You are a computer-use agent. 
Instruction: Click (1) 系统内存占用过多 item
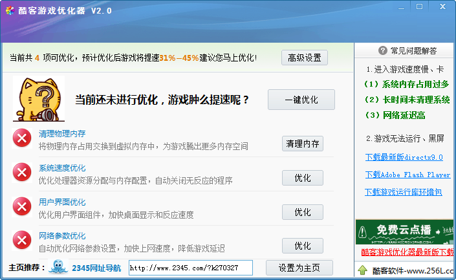(407, 84)
